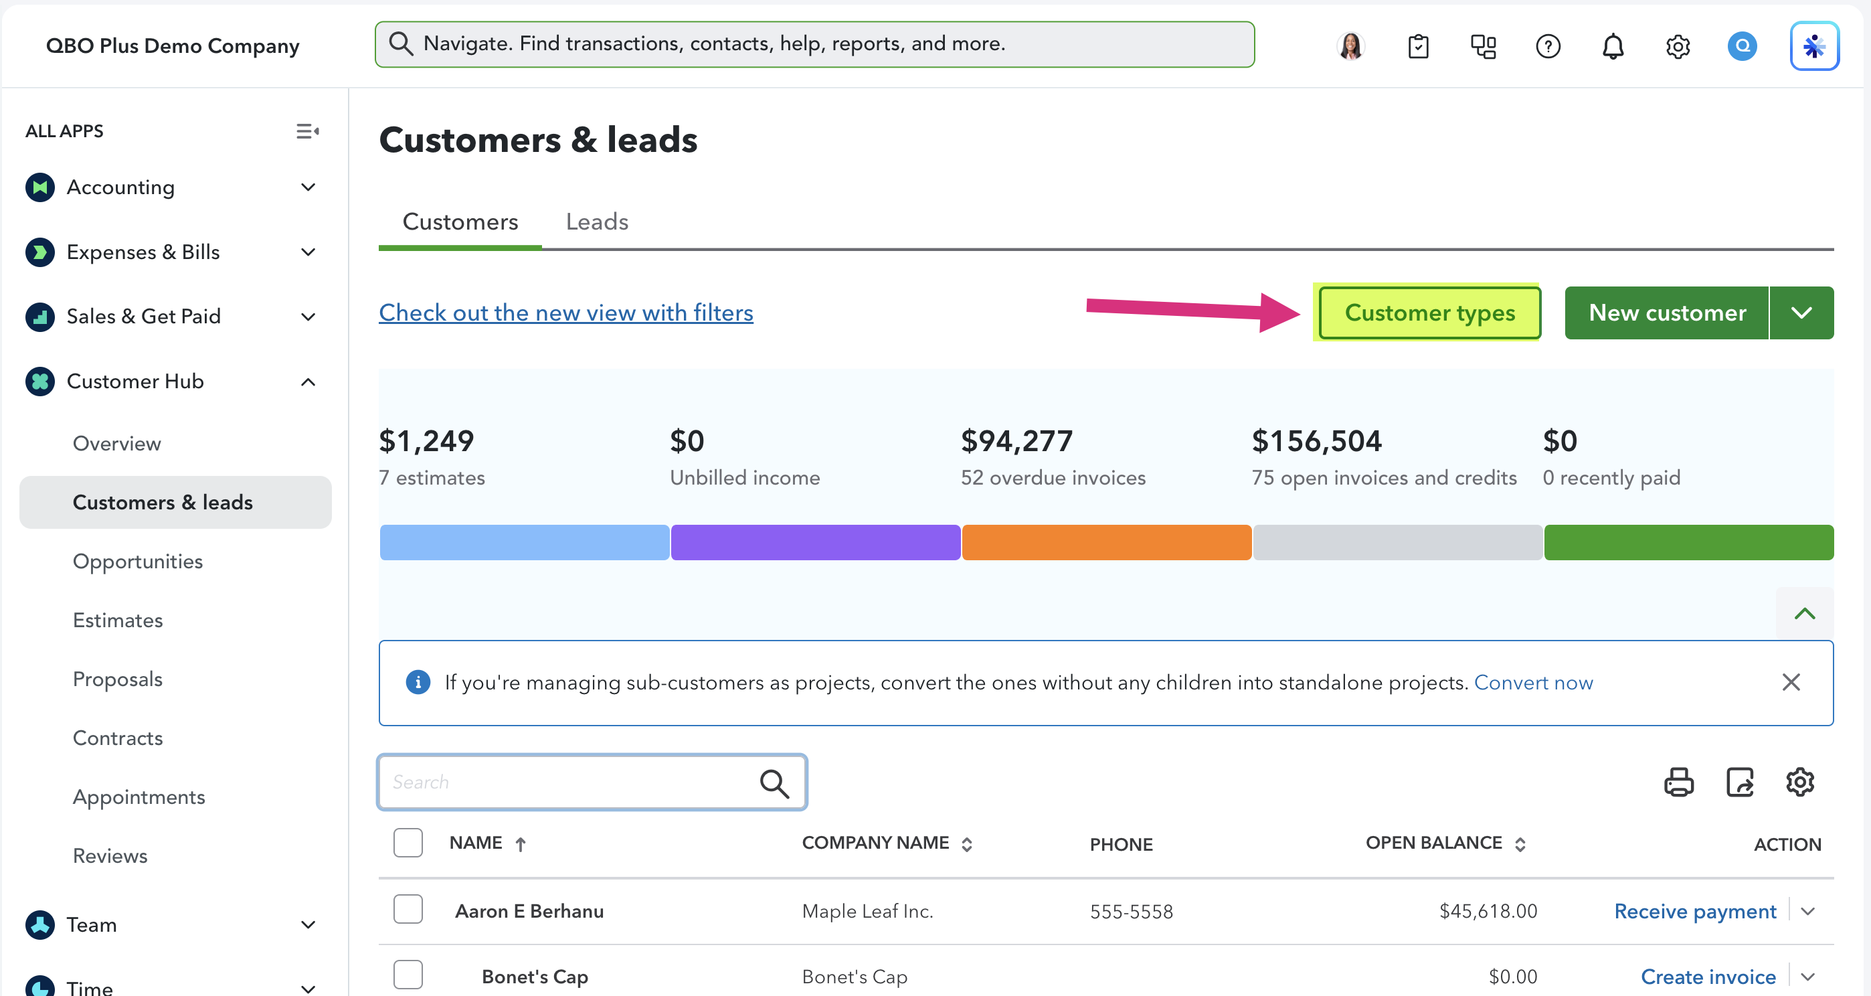The width and height of the screenshot is (1871, 996).
Task: Open the Intuit Assist sparkle icon
Action: tap(1813, 46)
